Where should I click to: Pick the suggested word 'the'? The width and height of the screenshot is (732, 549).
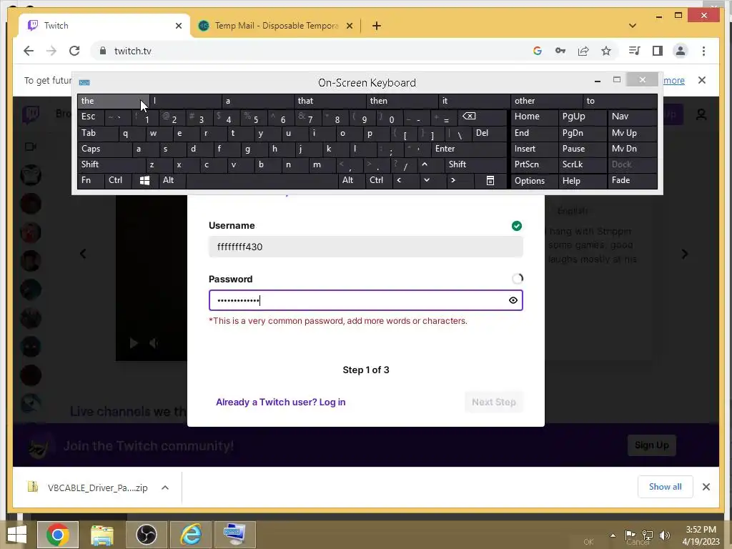pyautogui.click(x=114, y=101)
